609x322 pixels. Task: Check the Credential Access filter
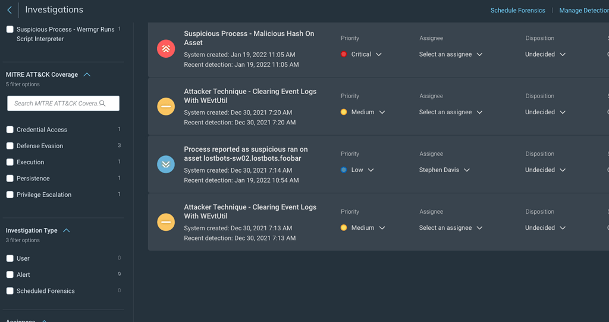(x=10, y=130)
